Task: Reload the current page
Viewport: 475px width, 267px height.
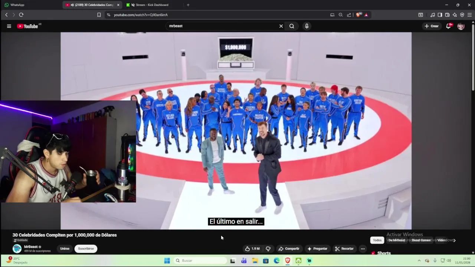Action: [21, 15]
